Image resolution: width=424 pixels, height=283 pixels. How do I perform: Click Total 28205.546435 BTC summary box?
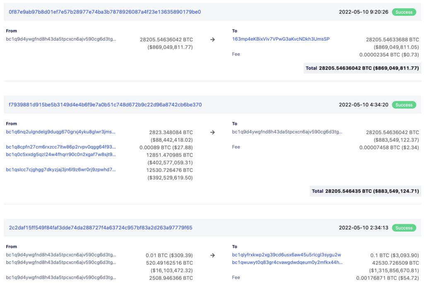pyautogui.click(x=366, y=191)
